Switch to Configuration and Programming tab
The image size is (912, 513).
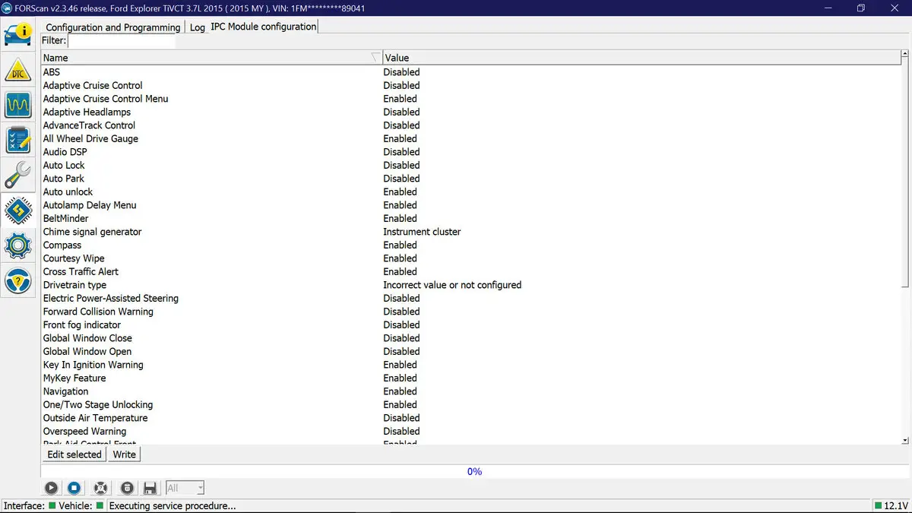coord(113,27)
